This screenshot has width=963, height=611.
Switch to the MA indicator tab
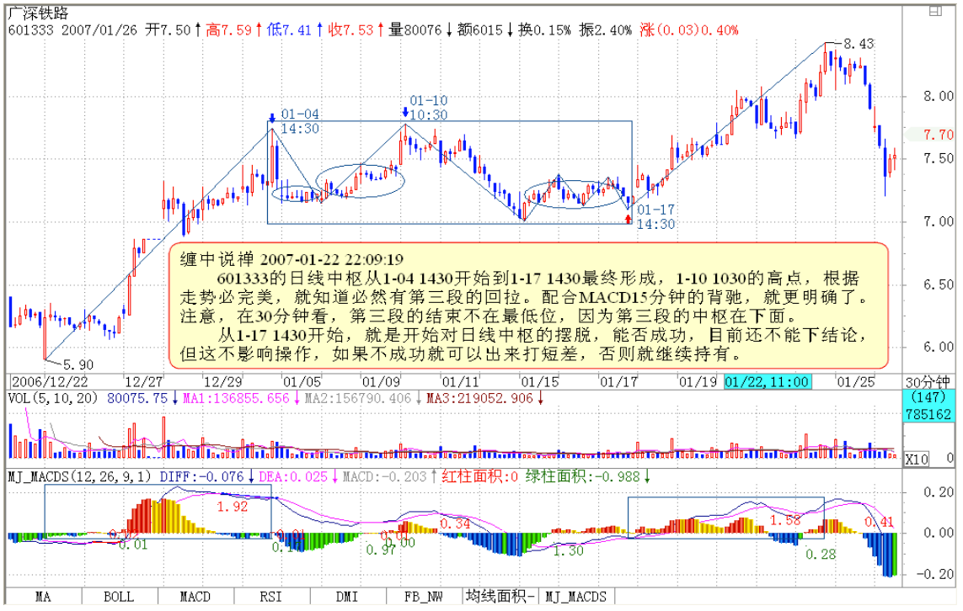tap(43, 597)
